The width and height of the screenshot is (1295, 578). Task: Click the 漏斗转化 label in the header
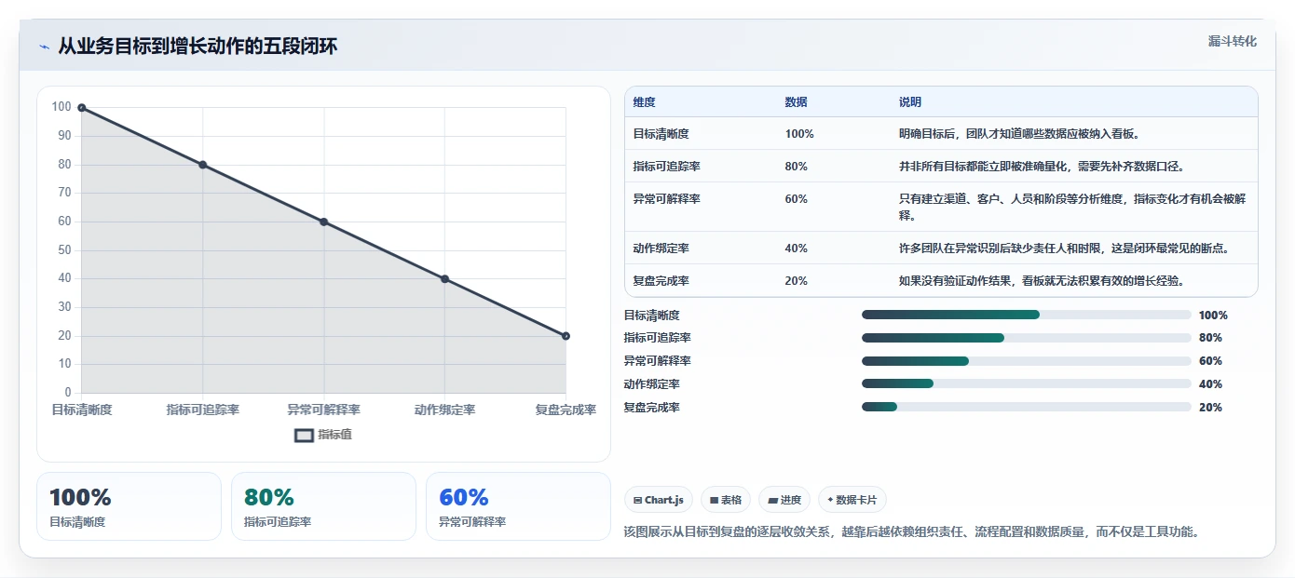click(x=1233, y=41)
